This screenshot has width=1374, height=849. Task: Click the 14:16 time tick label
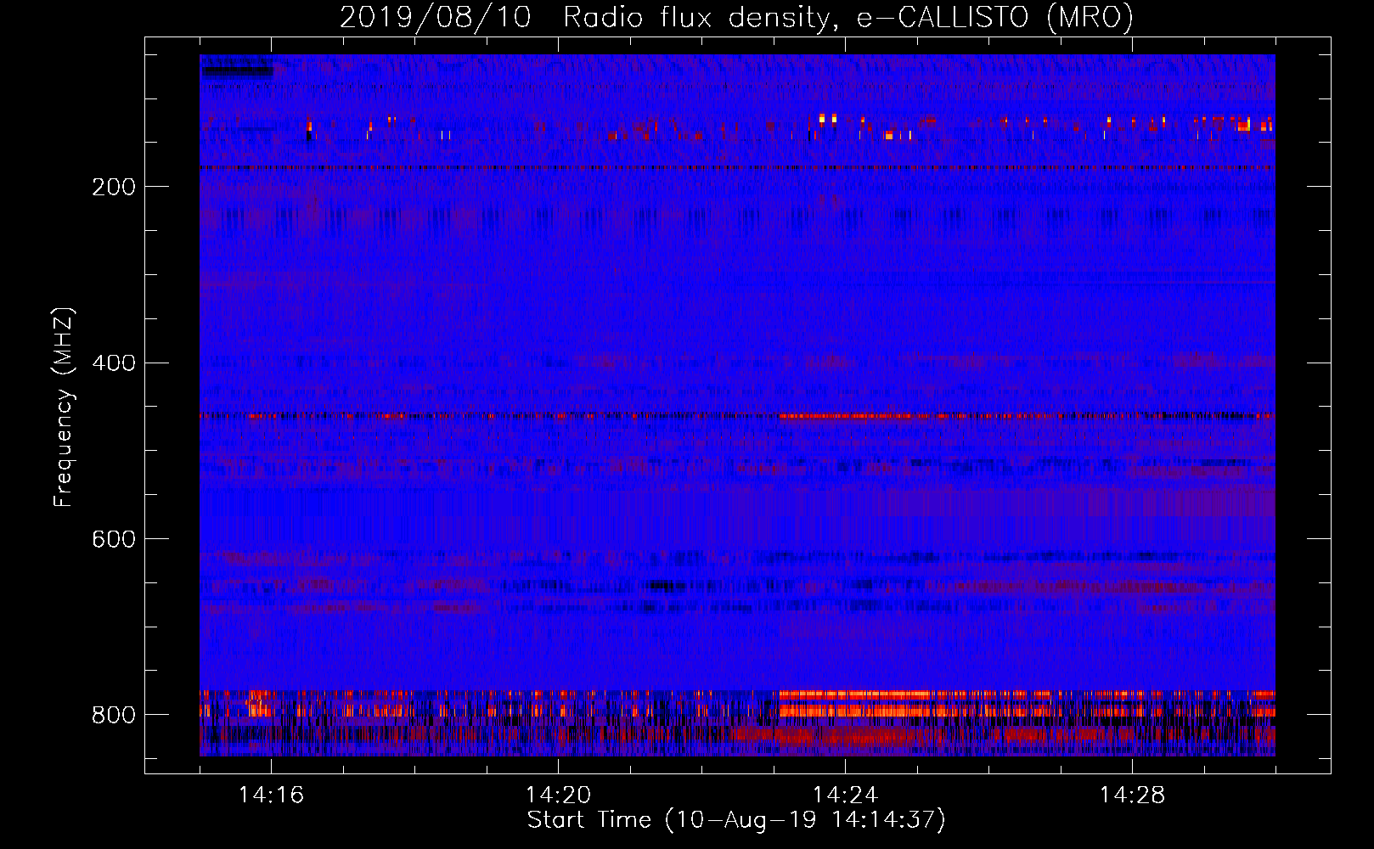point(271,795)
